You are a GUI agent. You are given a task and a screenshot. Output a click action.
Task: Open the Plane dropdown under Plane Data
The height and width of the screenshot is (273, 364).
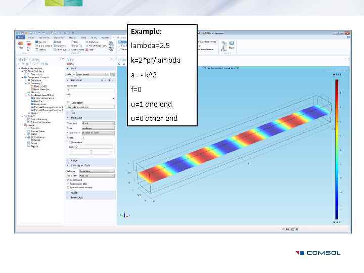(98, 128)
